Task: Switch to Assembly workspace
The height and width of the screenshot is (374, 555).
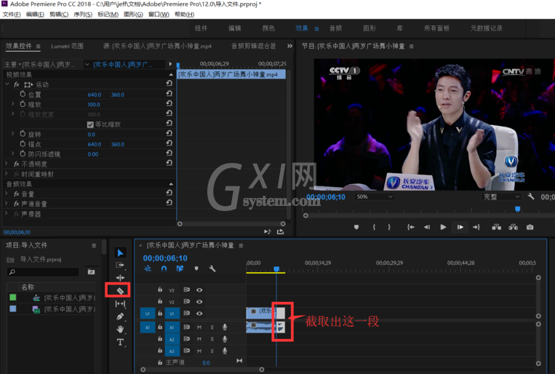Action: 201,28
